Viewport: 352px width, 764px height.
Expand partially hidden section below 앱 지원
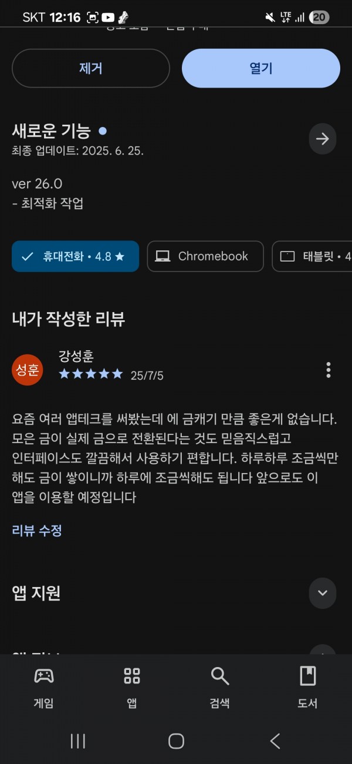point(322,650)
